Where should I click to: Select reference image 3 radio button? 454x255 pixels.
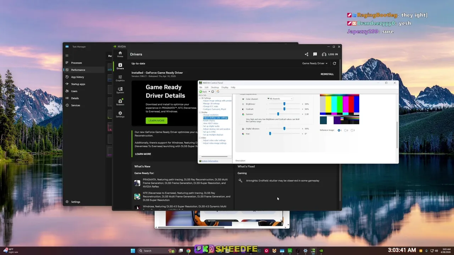[352, 130]
